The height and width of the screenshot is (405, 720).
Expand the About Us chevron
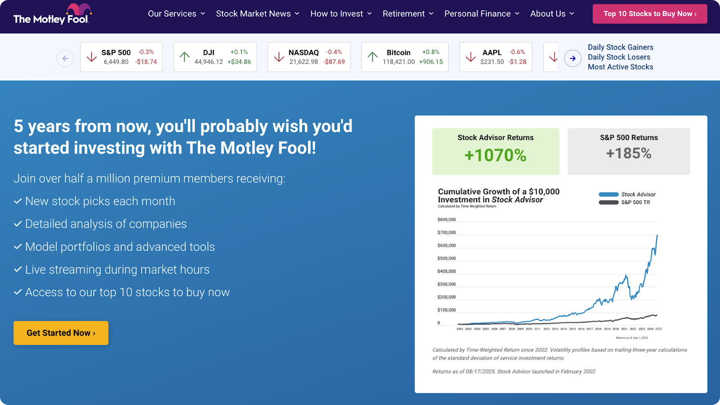click(572, 14)
